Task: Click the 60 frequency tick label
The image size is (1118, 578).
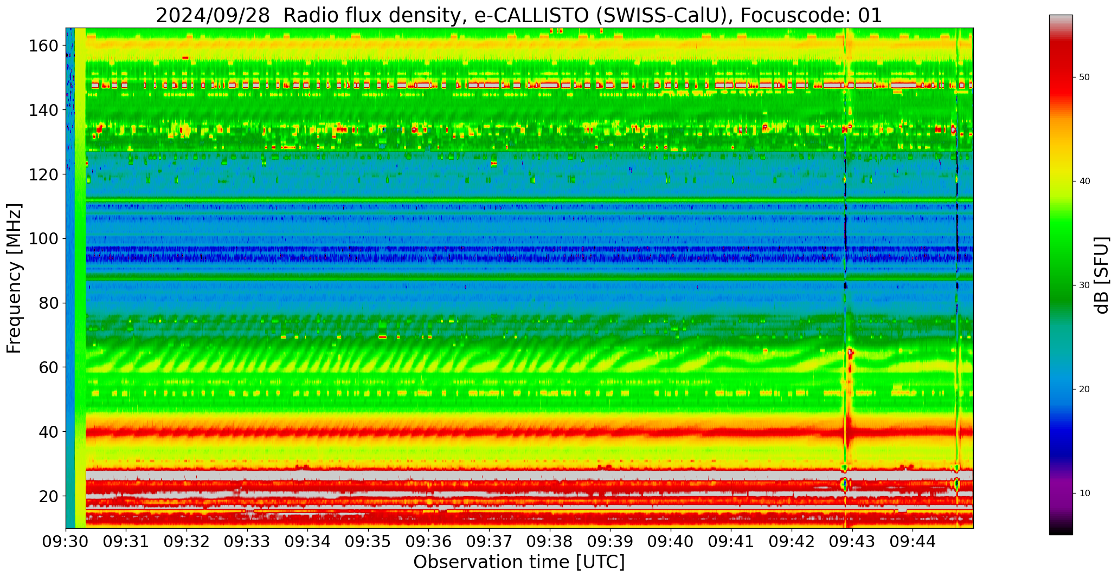Action: (x=49, y=367)
